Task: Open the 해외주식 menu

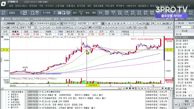Action: coord(154,6)
